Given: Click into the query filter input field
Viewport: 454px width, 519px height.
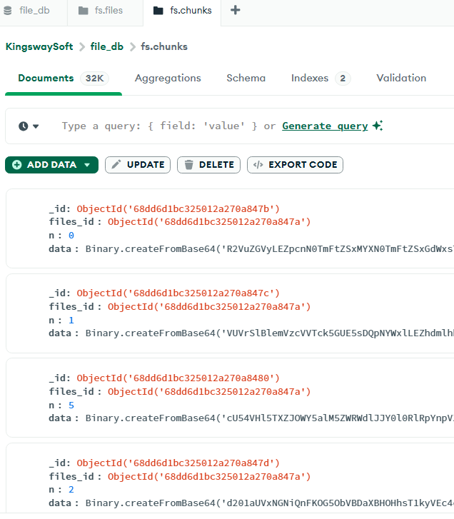Looking at the screenshot, I should coord(157,126).
